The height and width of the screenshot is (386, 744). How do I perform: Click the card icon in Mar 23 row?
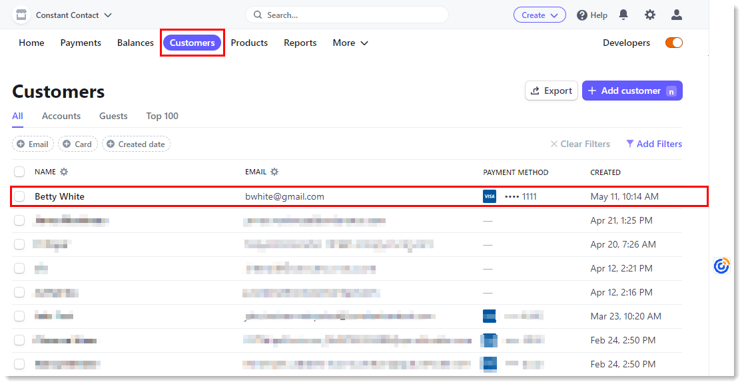489,316
